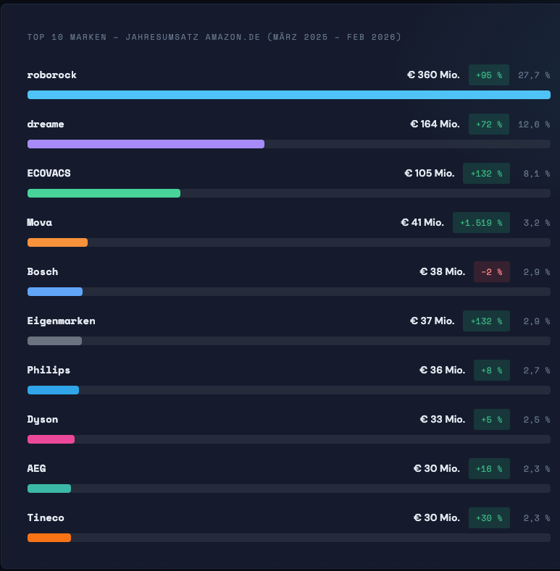Click the Philips € 36 Mio. value
This screenshot has width=560, height=571.
pyautogui.click(x=442, y=370)
